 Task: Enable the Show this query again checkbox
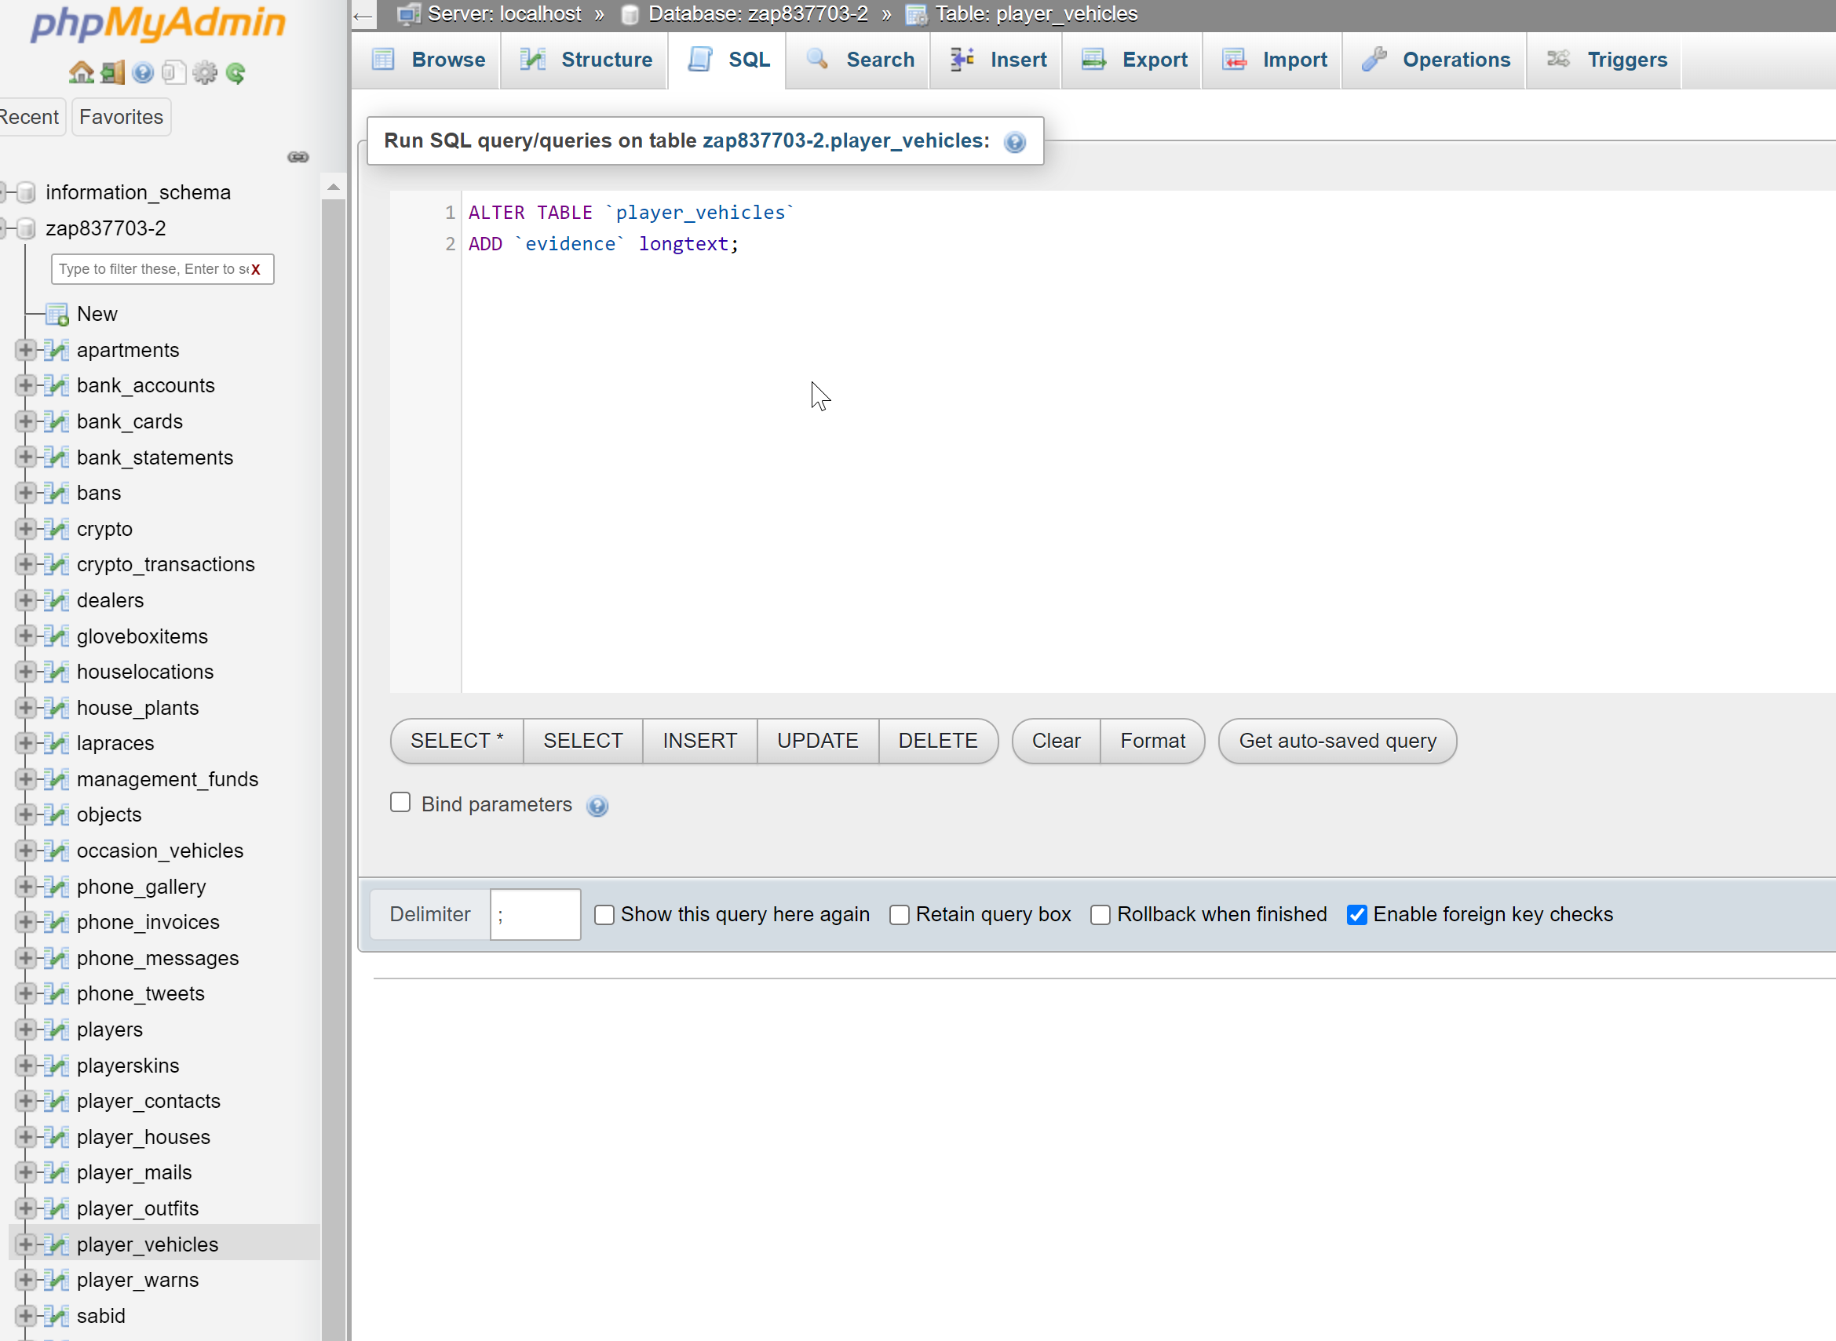click(x=603, y=913)
